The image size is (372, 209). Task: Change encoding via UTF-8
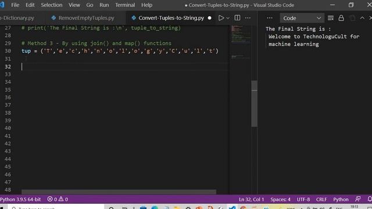point(303,200)
